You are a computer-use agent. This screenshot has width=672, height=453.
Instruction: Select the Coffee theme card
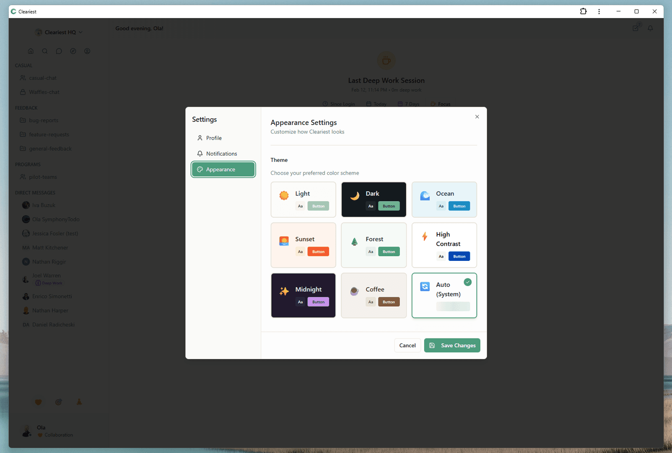coord(374,295)
